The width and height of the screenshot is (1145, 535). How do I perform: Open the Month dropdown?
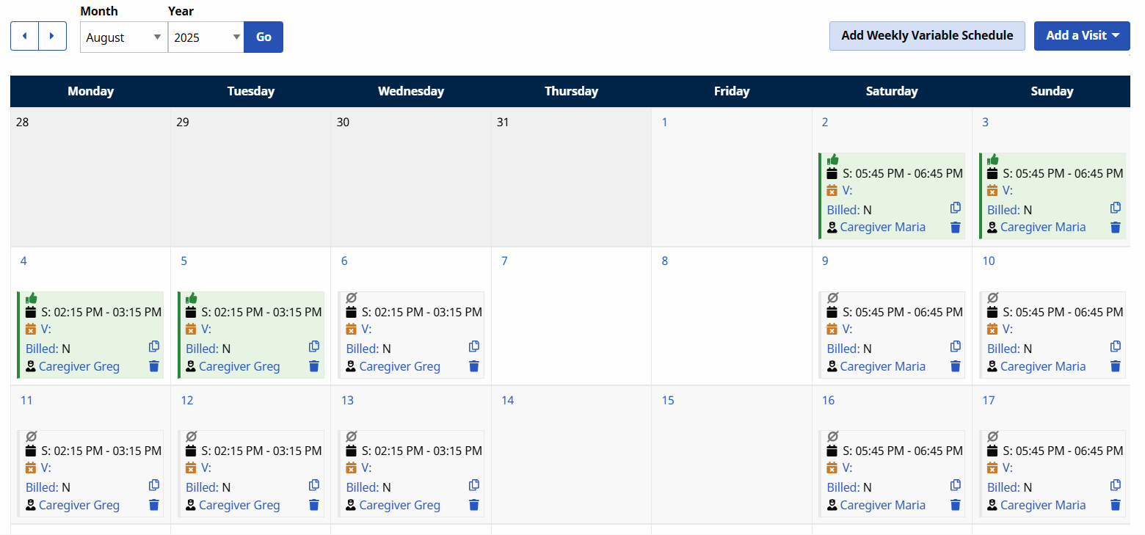(x=123, y=37)
